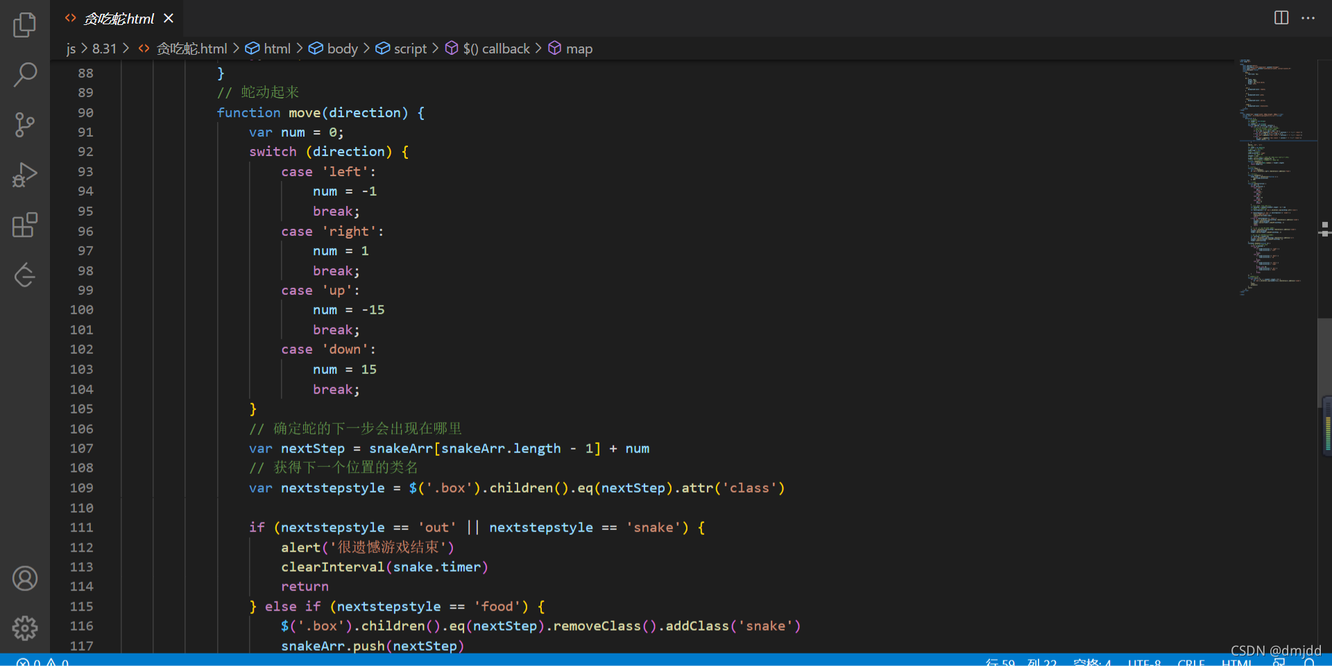The image size is (1332, 666).
Task: Click the CRLF line ending status item
Action: 1190,663
